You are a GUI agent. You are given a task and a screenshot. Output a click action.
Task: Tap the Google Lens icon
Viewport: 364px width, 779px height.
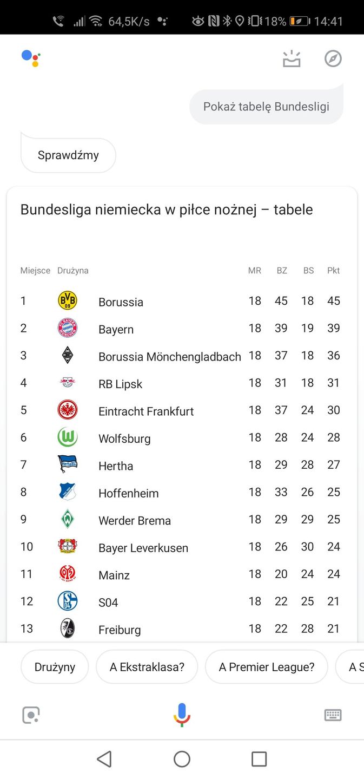(x=31, y=715)
